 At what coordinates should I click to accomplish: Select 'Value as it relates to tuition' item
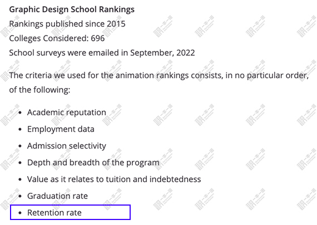click(x=114, y=179)
